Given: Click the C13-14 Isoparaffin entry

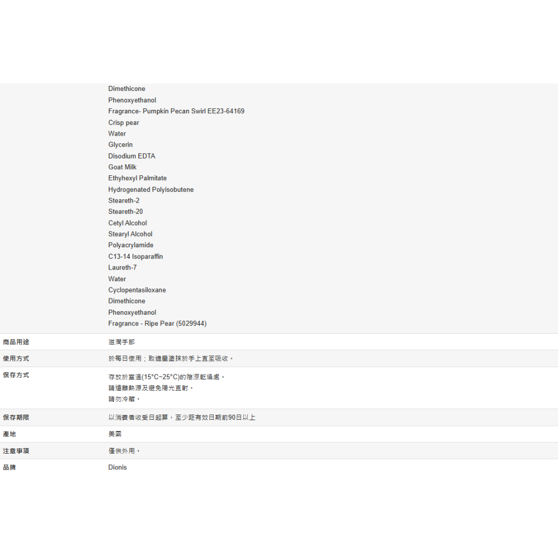Looking at the screenshot, I should tap(136, 256).
